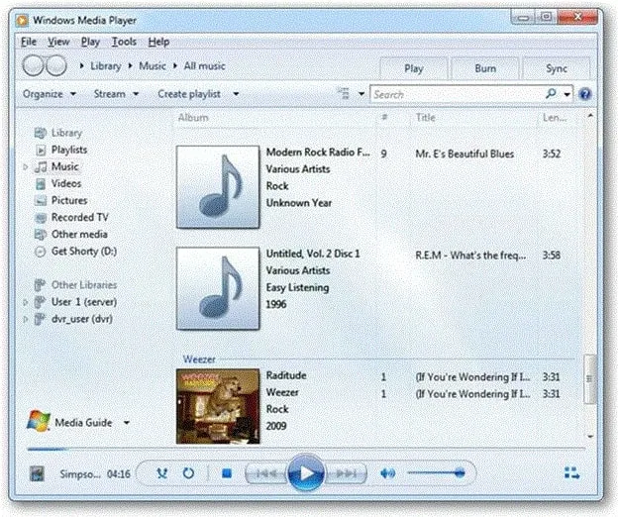Click the Music breadcrumb

click(x=153, y=66)
